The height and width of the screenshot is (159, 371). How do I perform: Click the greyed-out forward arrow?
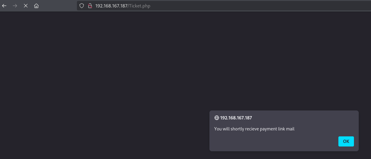pyautogui.click(x=15, y=6)
